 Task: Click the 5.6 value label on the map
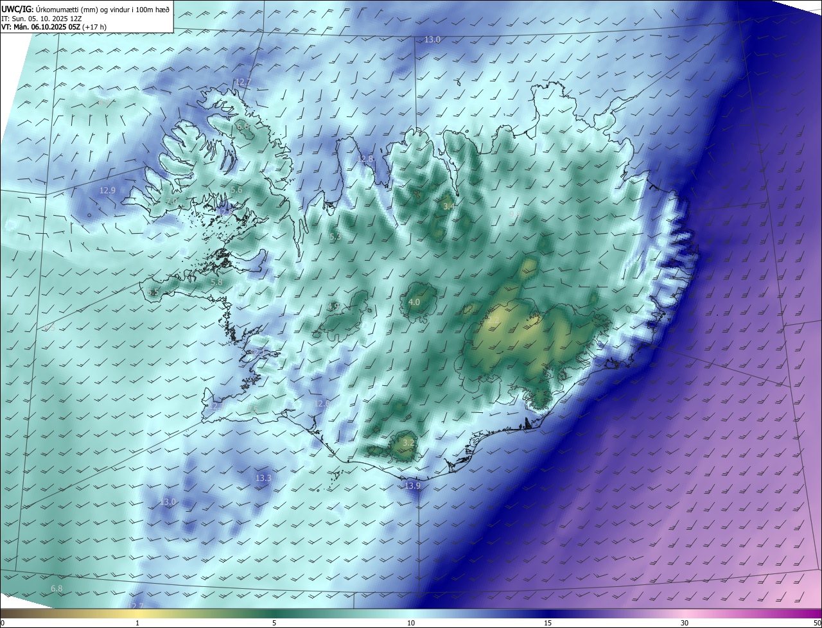pyautogui.click(x=236, y=189)
